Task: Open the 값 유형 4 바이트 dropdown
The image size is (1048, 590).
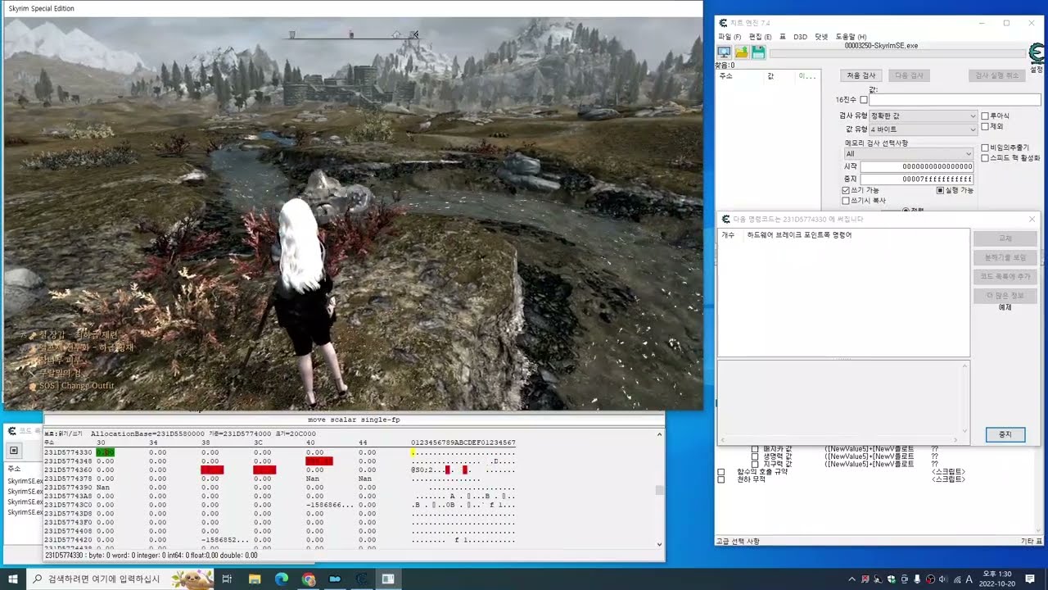Action: pos(923,129)
